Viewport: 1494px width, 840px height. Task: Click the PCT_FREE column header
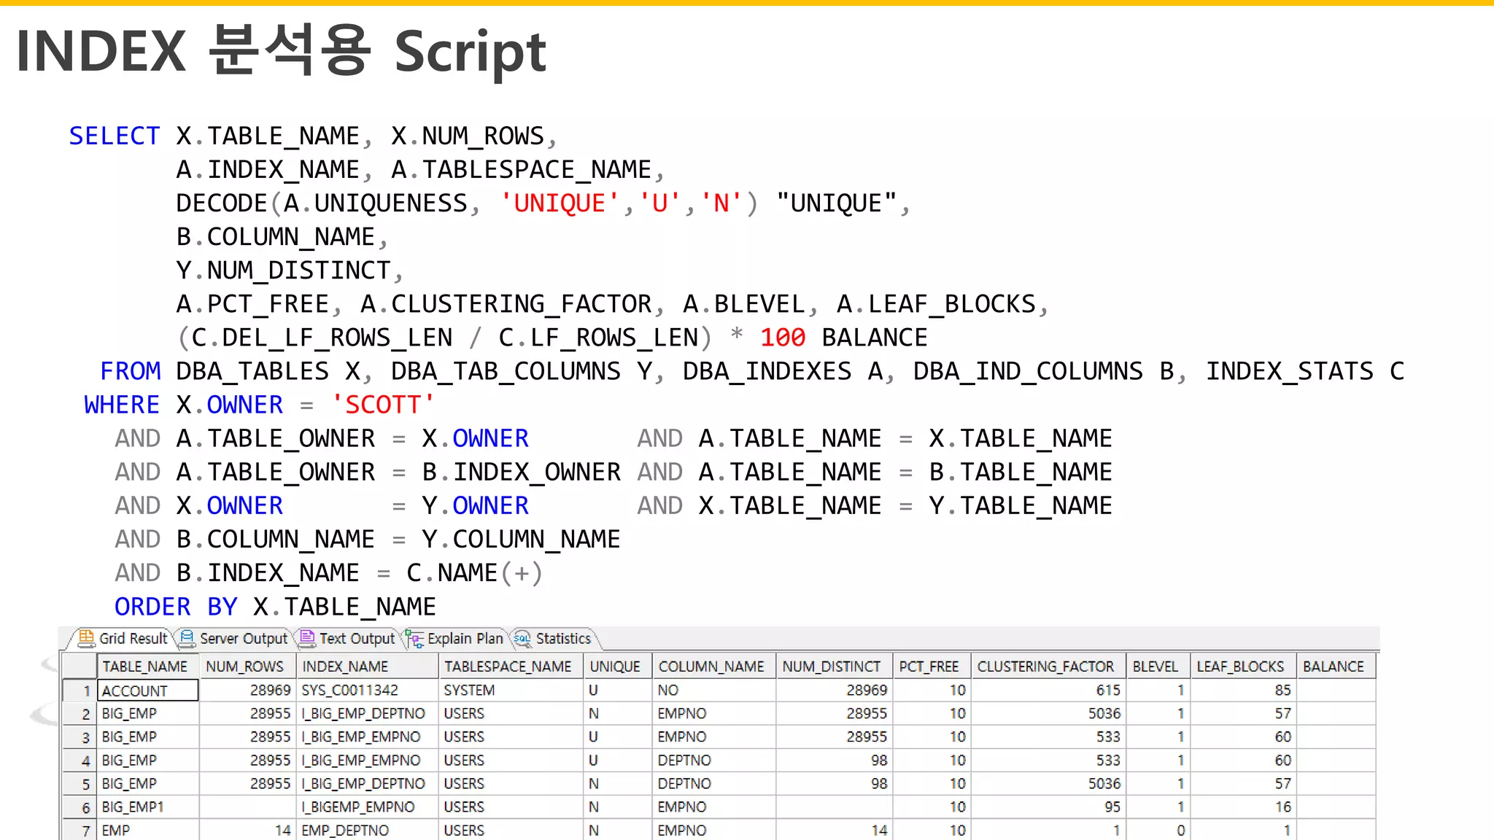(x=931, y=666)
